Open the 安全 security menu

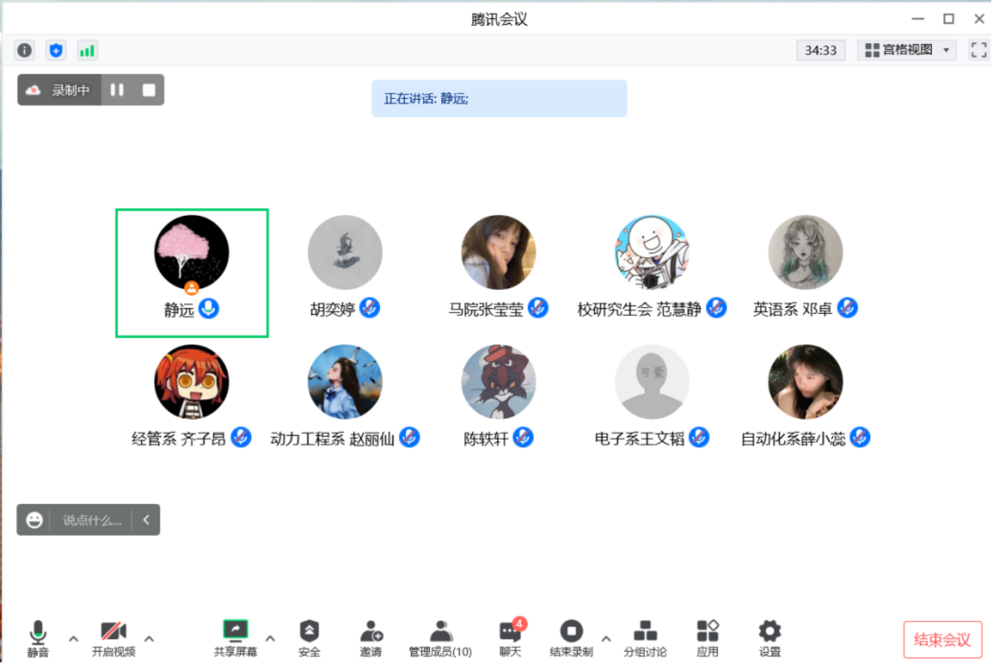(x=309, y=638)
